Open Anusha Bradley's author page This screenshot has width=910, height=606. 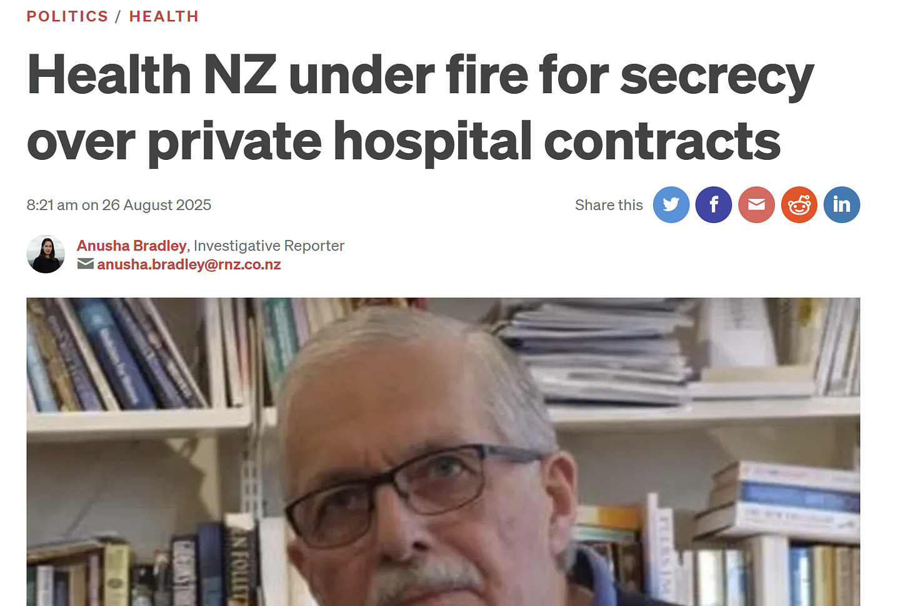tap(131, 246)
